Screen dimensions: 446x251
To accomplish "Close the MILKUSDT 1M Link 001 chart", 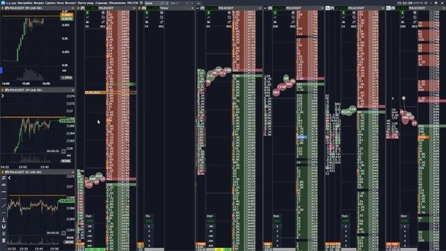I will tap(72, 90).
